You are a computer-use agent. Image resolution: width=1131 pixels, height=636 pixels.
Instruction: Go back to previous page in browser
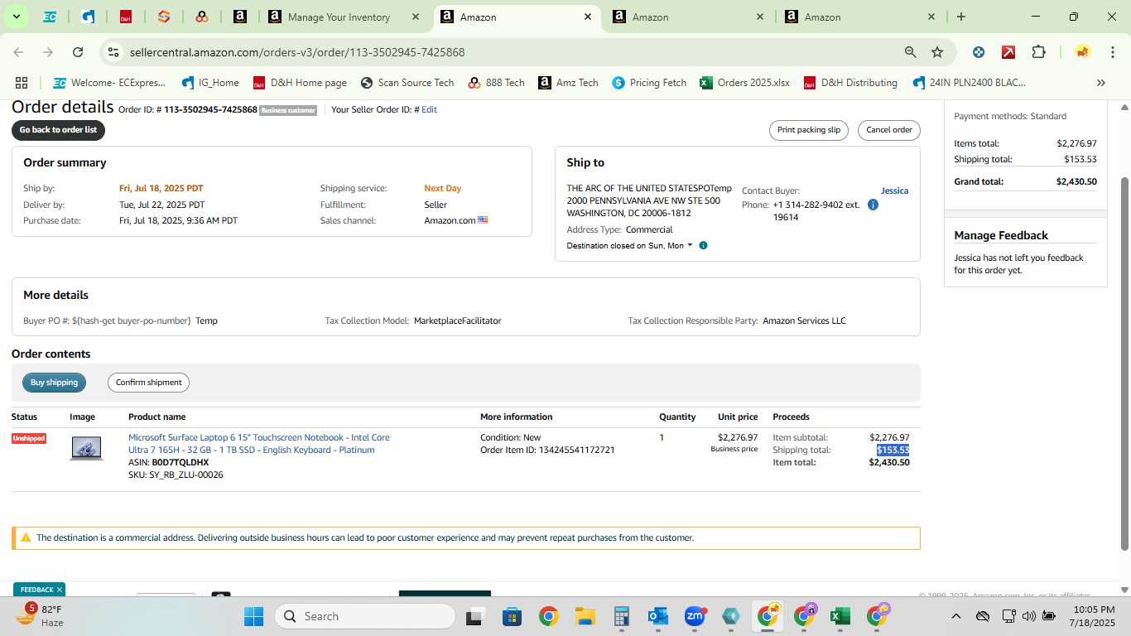pos(18,52)
